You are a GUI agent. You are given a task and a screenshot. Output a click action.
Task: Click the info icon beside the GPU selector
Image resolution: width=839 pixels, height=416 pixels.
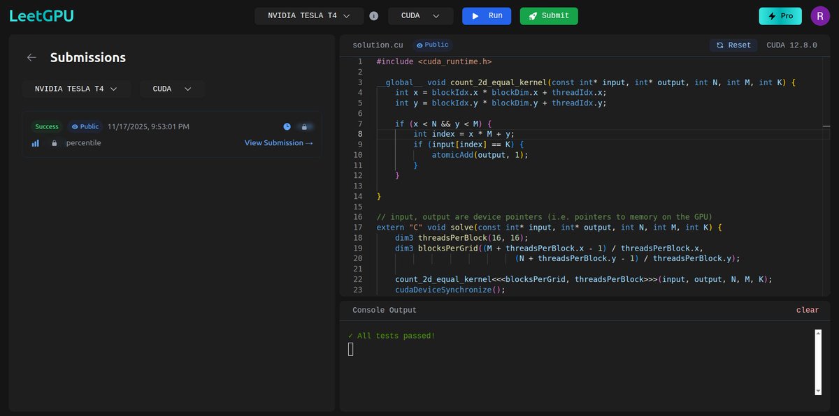(x=374, y=15)
